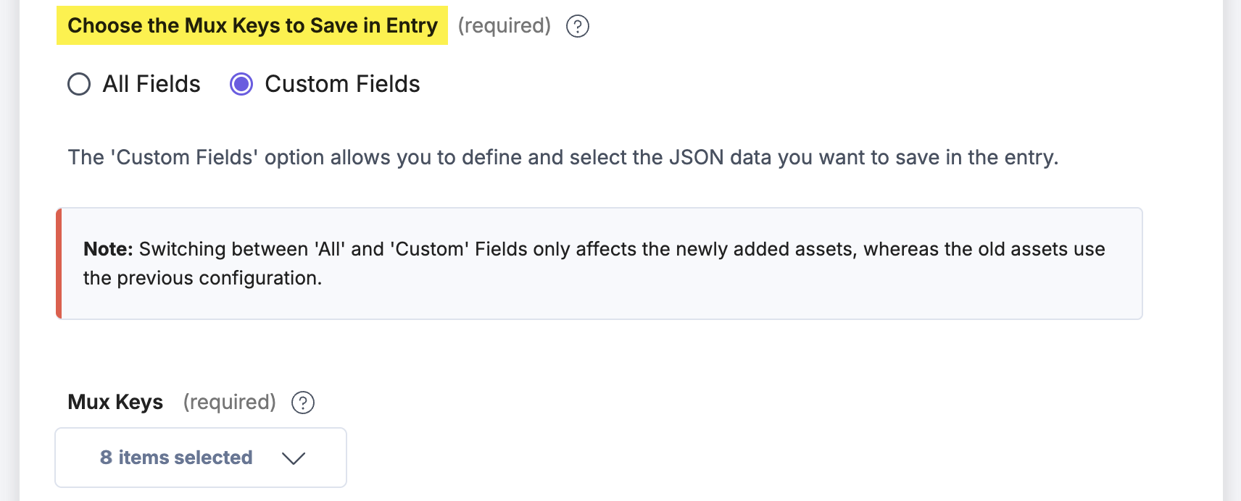This screenshot has height=501, width=1241.
Task: Click the "Custom Fields" option label
Action: pos(342,84)
